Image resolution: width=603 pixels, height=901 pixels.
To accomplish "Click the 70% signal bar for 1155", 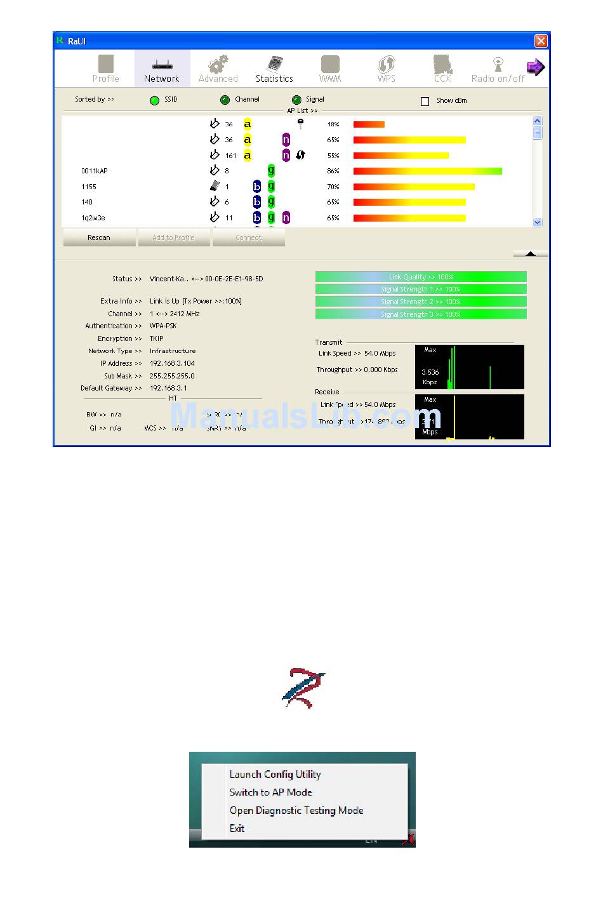I will point(414,187).
